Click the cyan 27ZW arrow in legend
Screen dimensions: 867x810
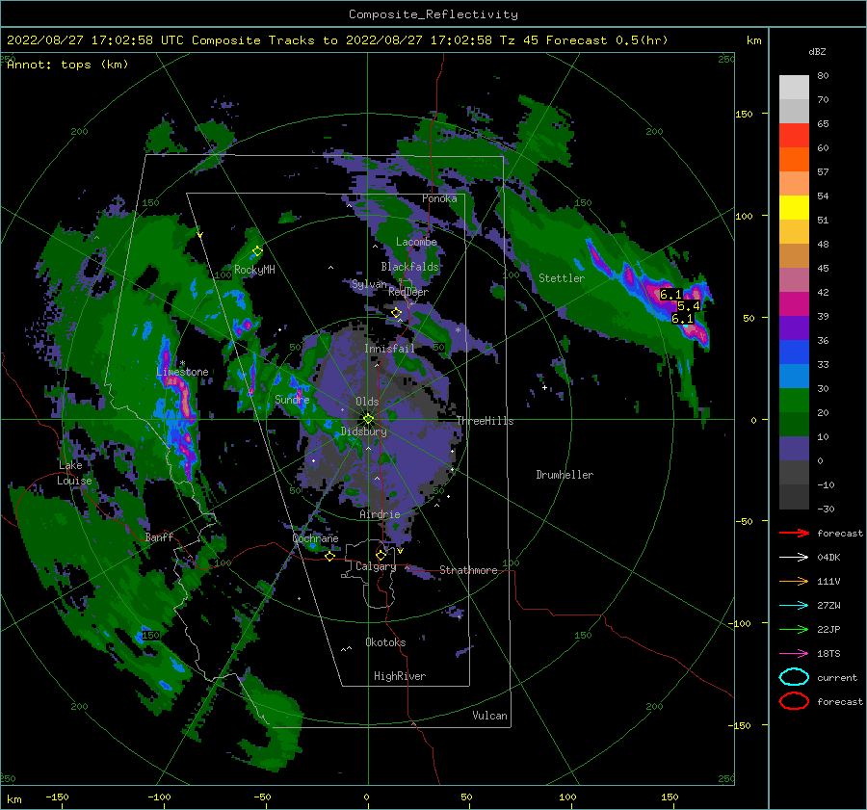click(x=794, y=606)
